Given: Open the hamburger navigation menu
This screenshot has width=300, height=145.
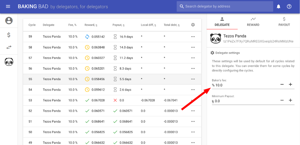Looking at the screenshot, I should click(x=8, y=7).
